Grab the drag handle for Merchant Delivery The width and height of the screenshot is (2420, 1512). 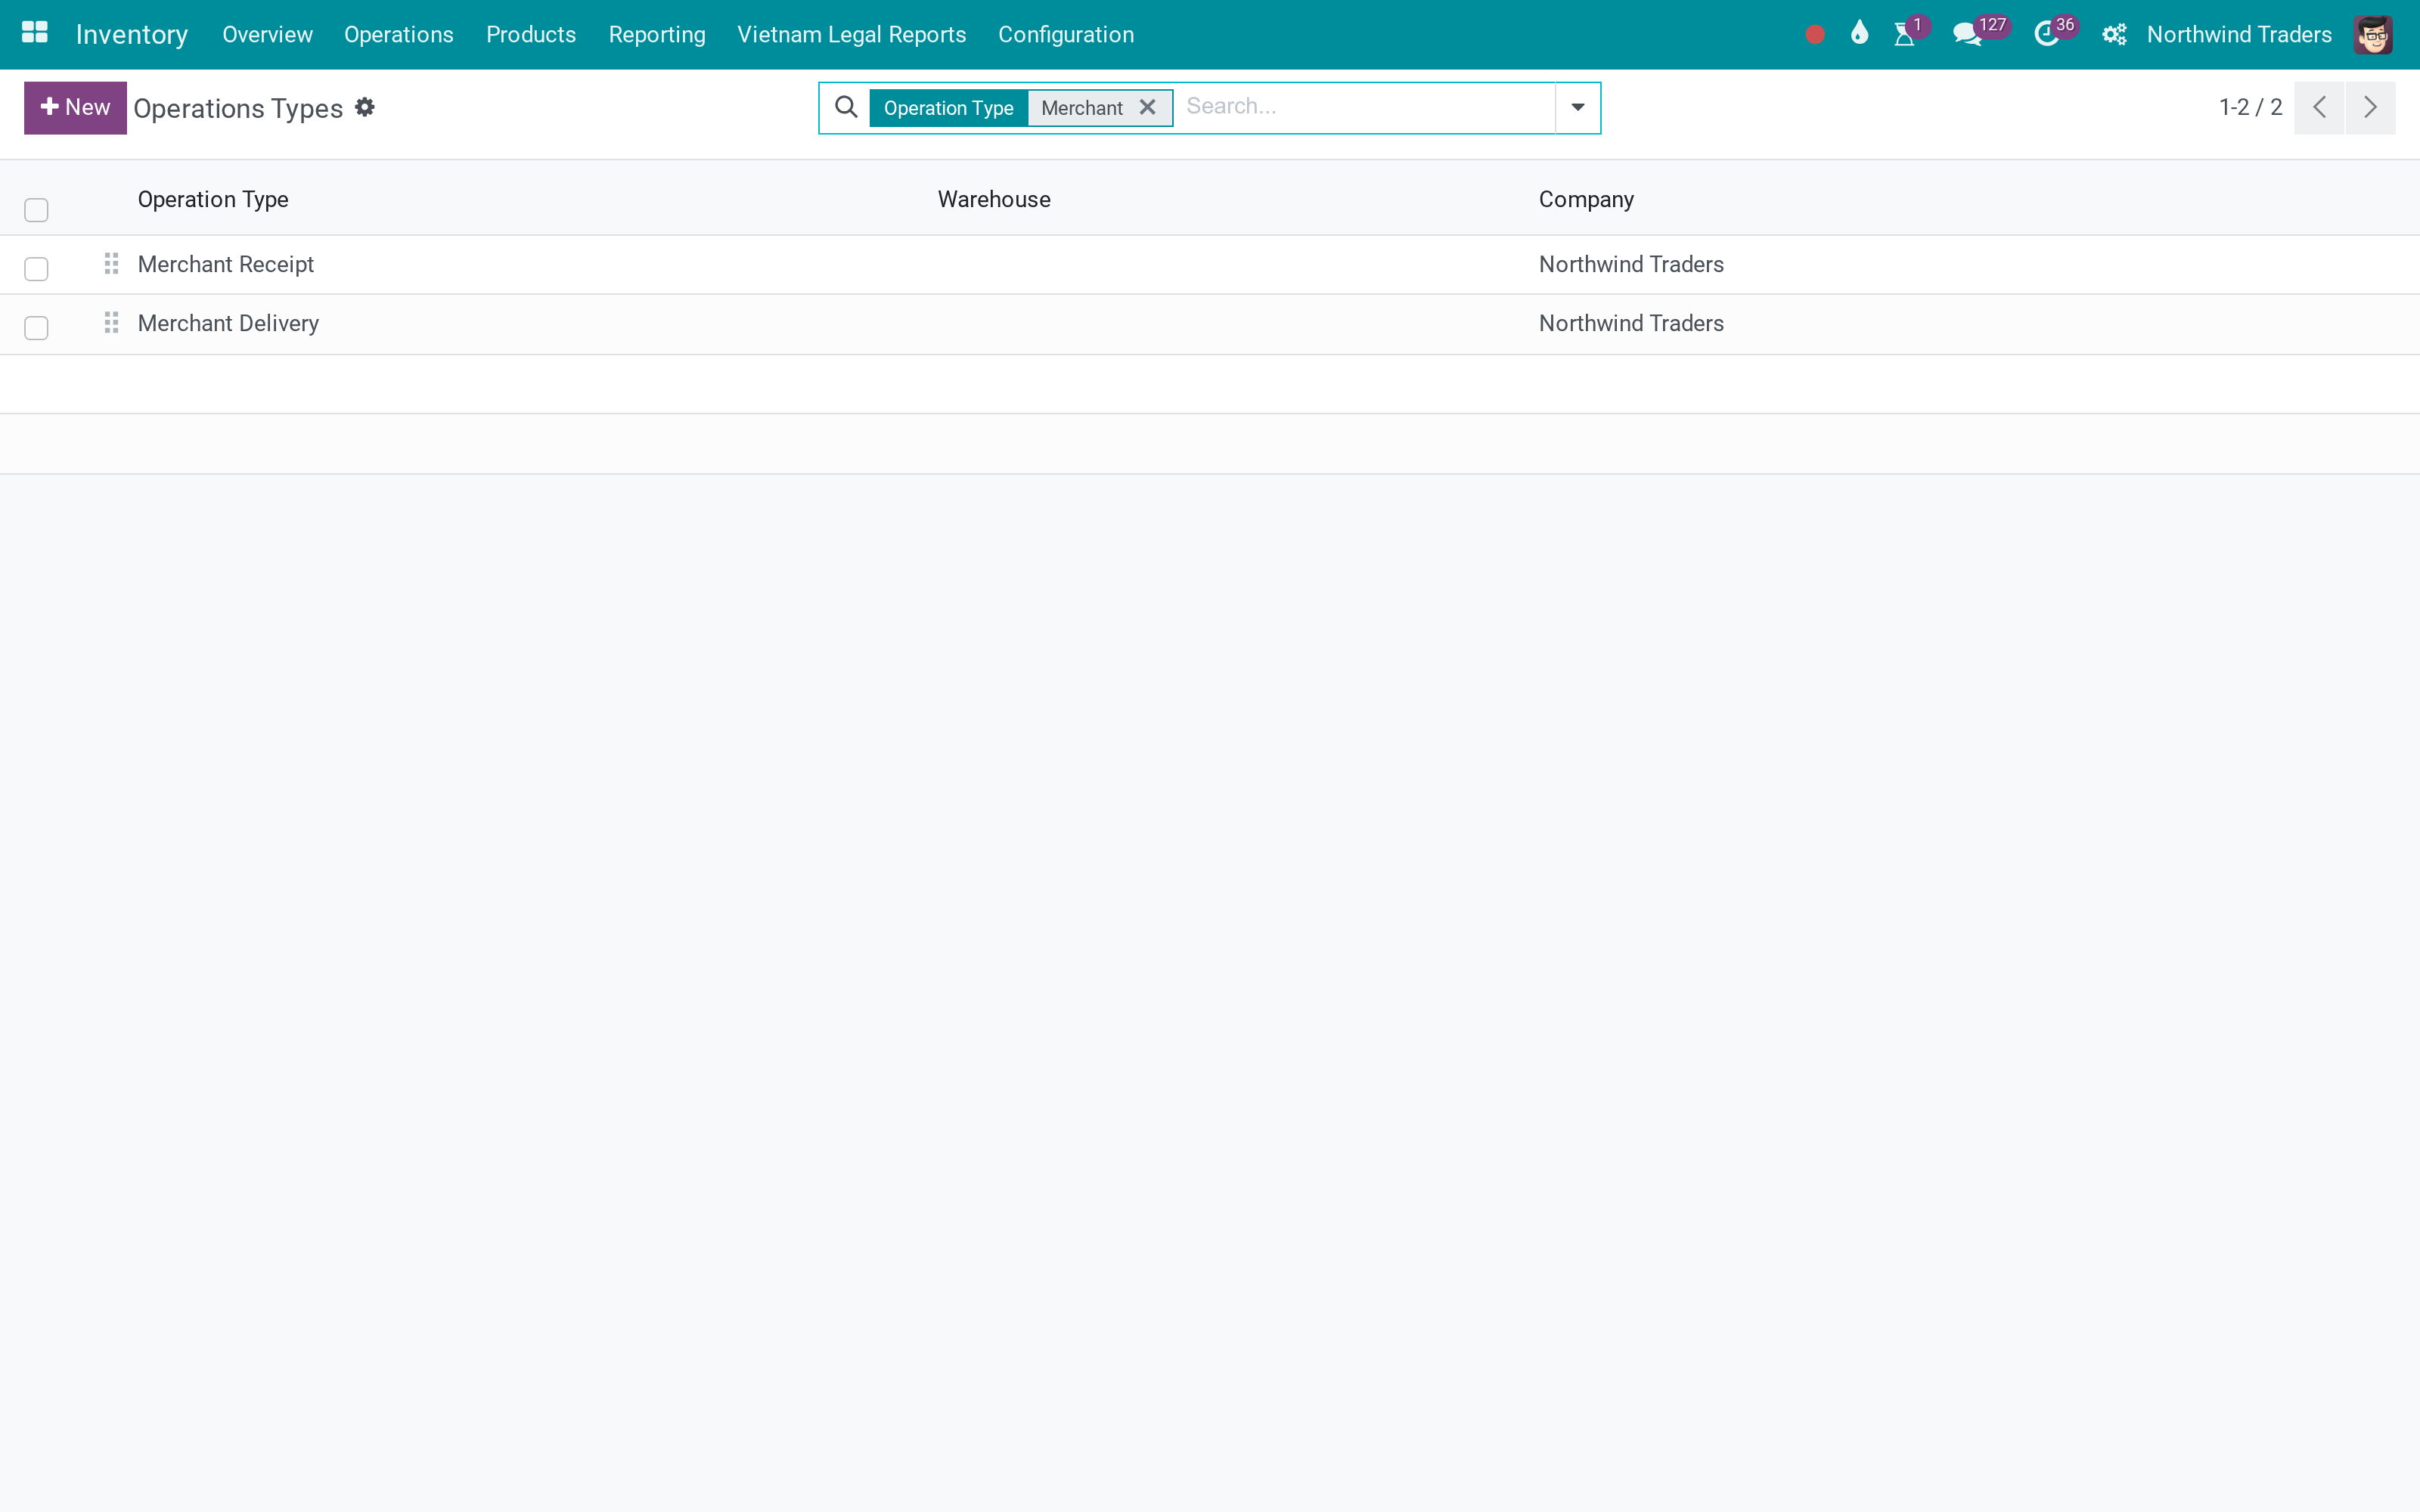[111, 323]
